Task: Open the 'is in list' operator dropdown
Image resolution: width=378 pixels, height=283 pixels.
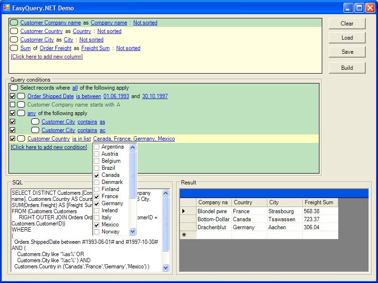Action: [x=81, y=139]
